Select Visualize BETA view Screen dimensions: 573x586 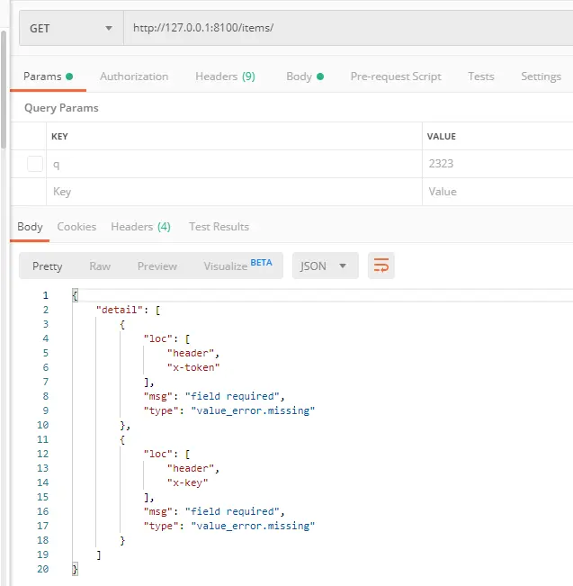tap(237, 266)
